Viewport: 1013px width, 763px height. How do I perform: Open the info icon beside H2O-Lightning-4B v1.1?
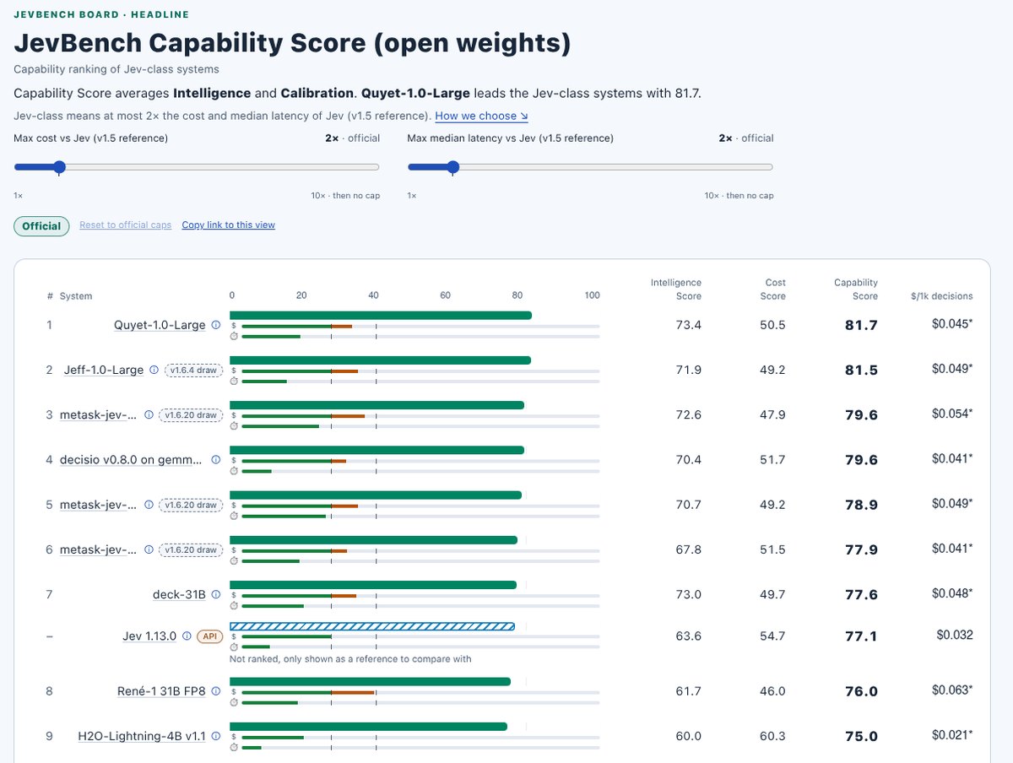215,736
